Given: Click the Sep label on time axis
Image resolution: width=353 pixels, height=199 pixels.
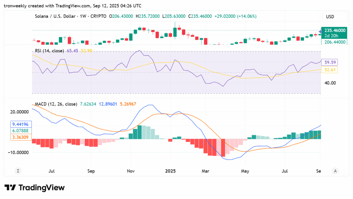Looking at the screenshot, I should 91,171.
